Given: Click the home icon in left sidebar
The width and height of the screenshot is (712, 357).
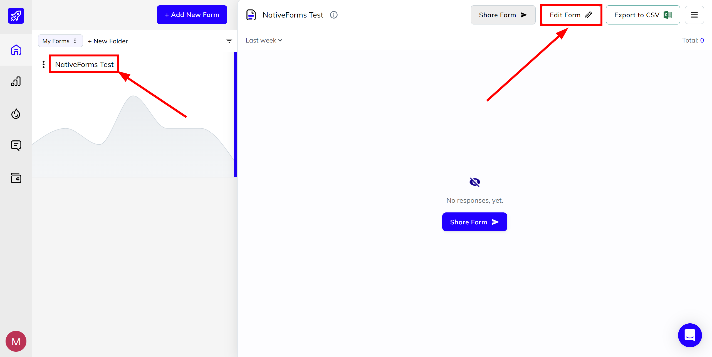Looking at the screenshot, I should (x=16, y=50).
